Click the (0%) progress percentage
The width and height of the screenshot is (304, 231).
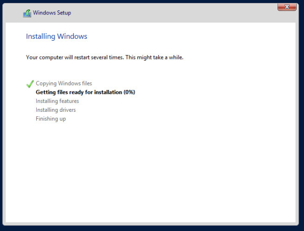pyautogui.click(x=128, y=92)
